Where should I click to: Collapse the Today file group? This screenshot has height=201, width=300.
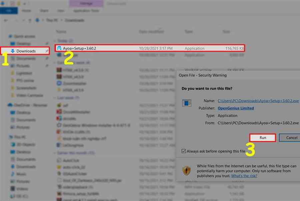point(55,40)
